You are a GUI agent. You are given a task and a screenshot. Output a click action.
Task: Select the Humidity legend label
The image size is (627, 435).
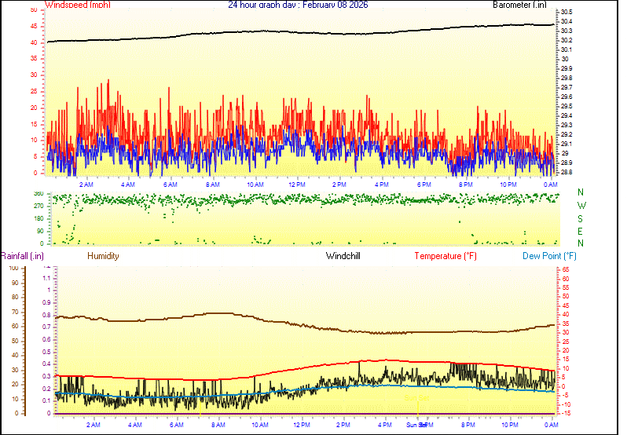103,256
